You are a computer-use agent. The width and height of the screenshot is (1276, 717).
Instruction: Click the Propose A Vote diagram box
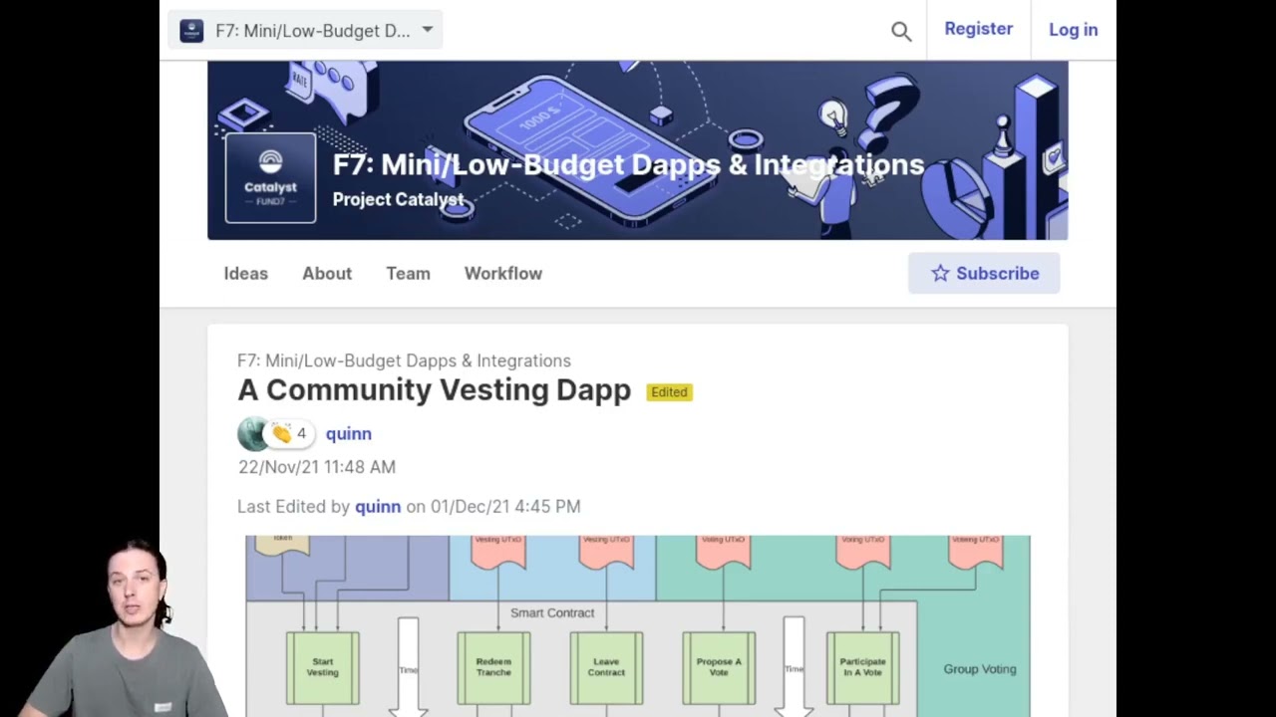click(719, 667)
